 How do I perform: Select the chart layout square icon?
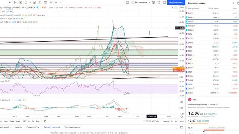(127, 3)
